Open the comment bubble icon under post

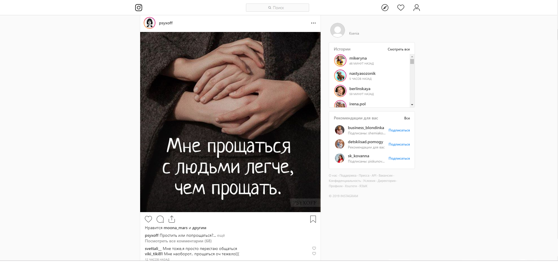(160, 219)
